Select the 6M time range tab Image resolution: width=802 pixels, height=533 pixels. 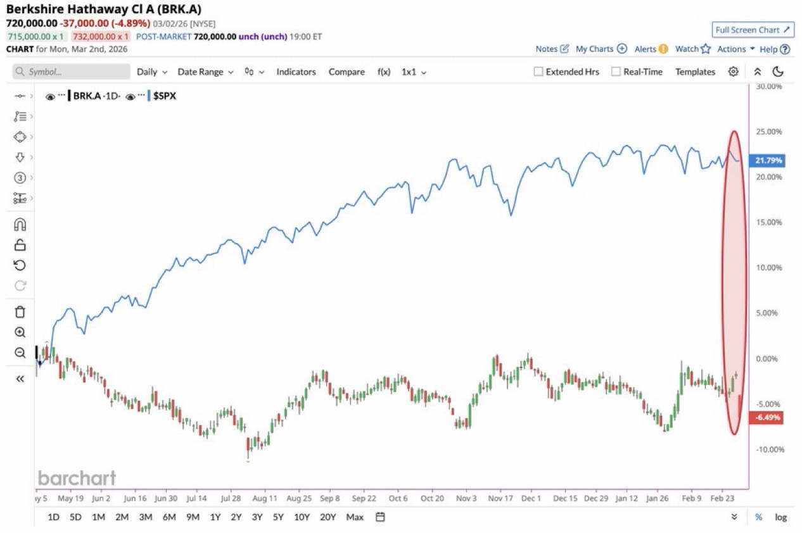coord(169,517)
